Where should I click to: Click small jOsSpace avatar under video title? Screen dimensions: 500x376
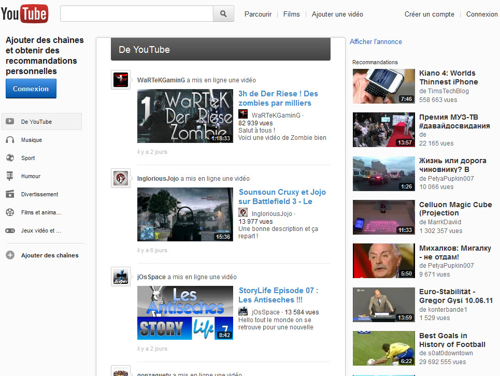(x=243, y=311)
